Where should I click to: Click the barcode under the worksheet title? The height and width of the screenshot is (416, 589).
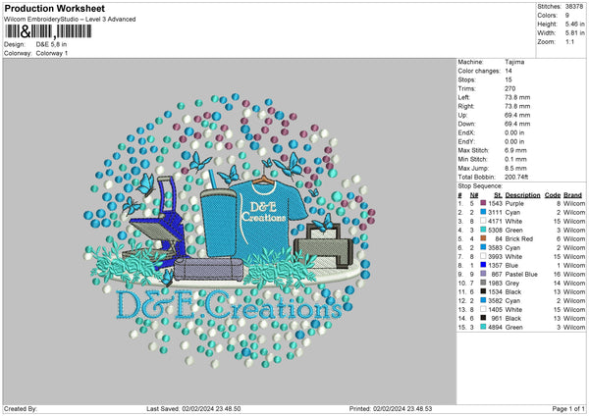[x=48, y=31]
